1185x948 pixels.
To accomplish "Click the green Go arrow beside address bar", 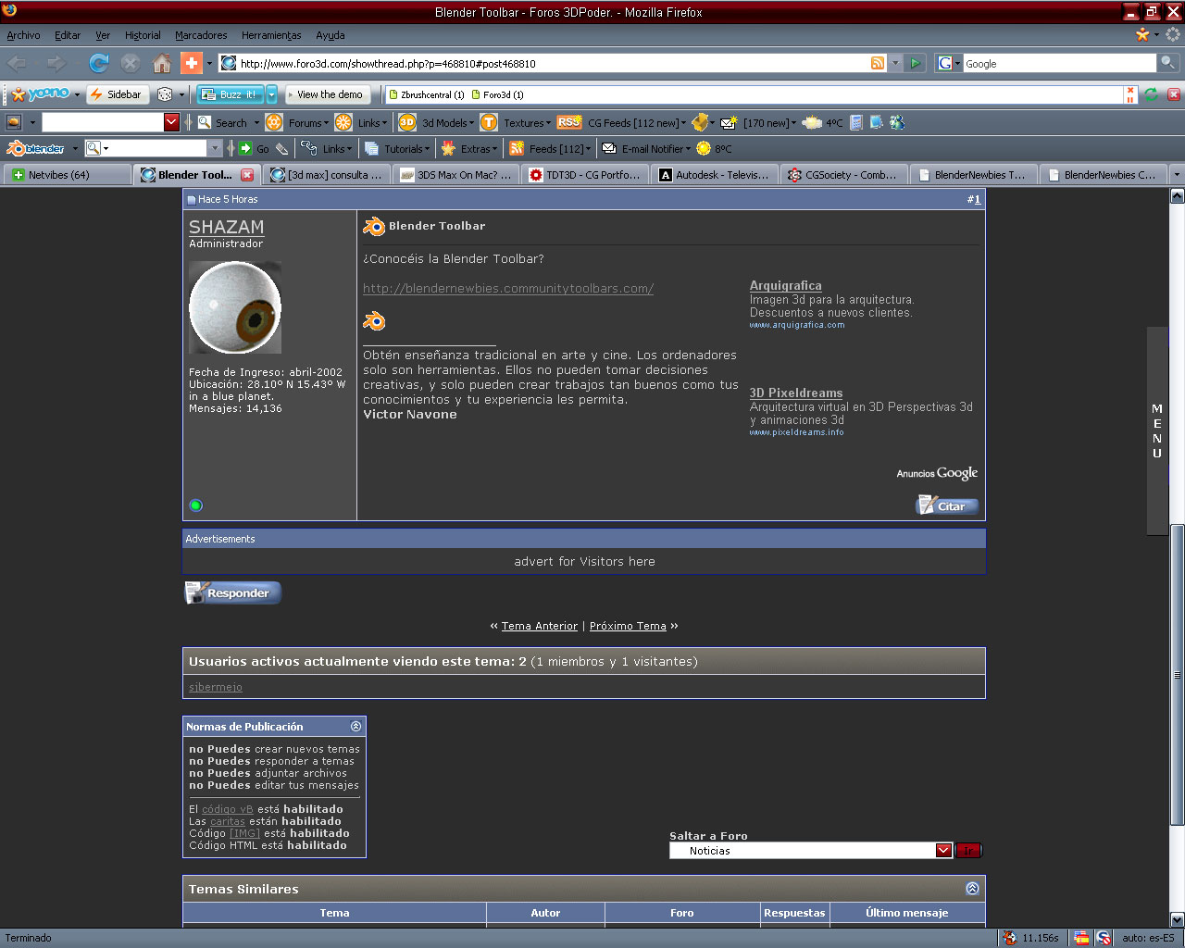I will point(915,63).
